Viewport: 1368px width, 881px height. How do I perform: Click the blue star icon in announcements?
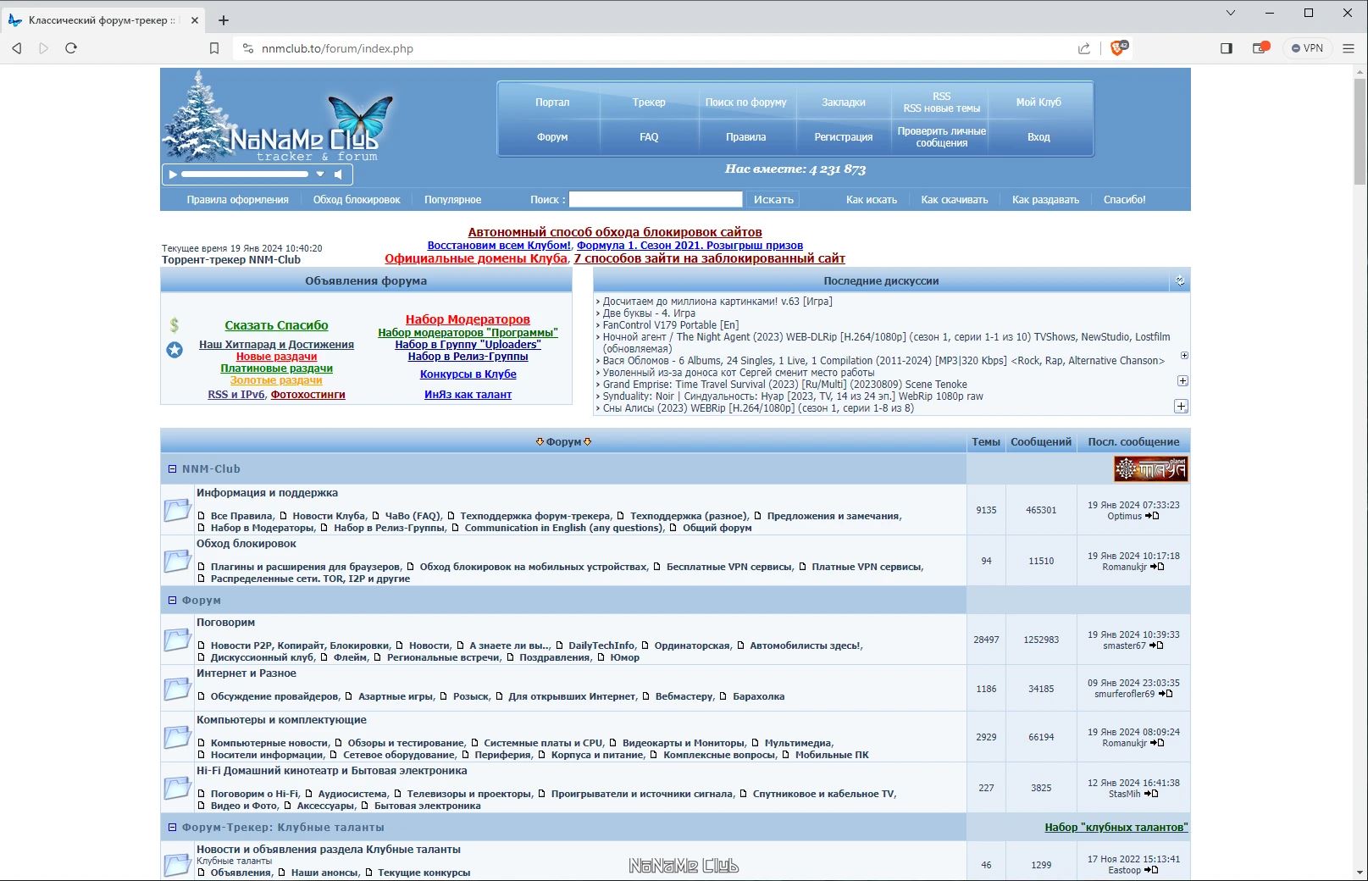[x=174, y=350]
